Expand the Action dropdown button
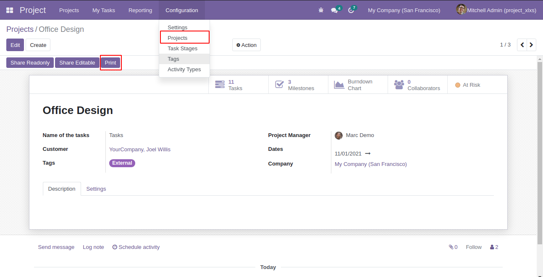 247,45
